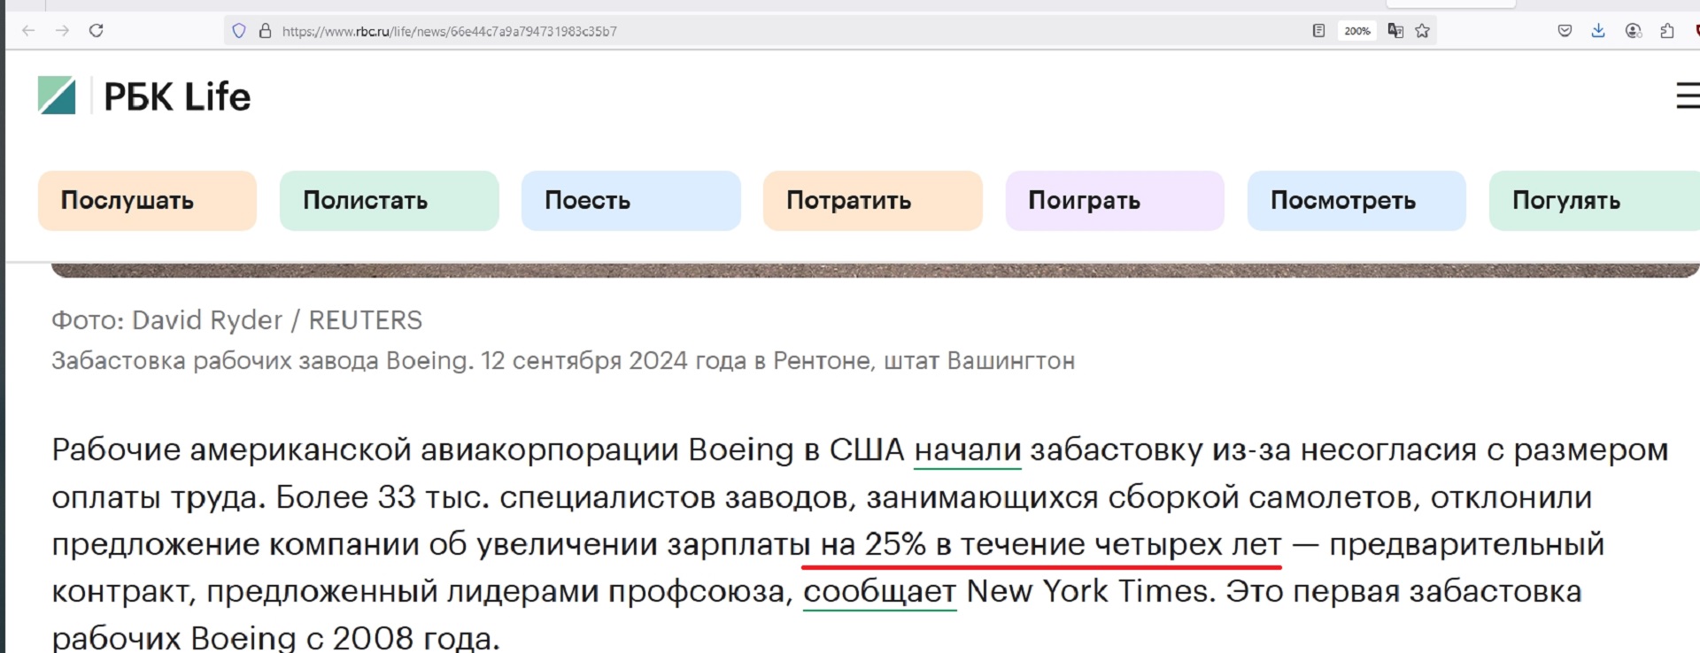Image resolution: width=1700 pixels, height=653 pixels.
Task: Click the words 'New York Times' in article
Action: click(x=1089, y=591)
